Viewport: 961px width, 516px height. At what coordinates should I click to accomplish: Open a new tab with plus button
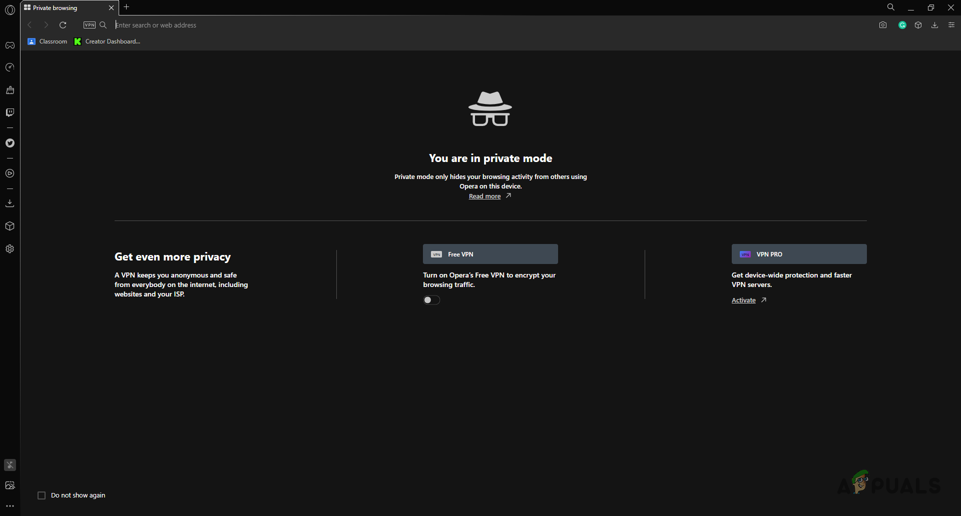click(127, 7)
